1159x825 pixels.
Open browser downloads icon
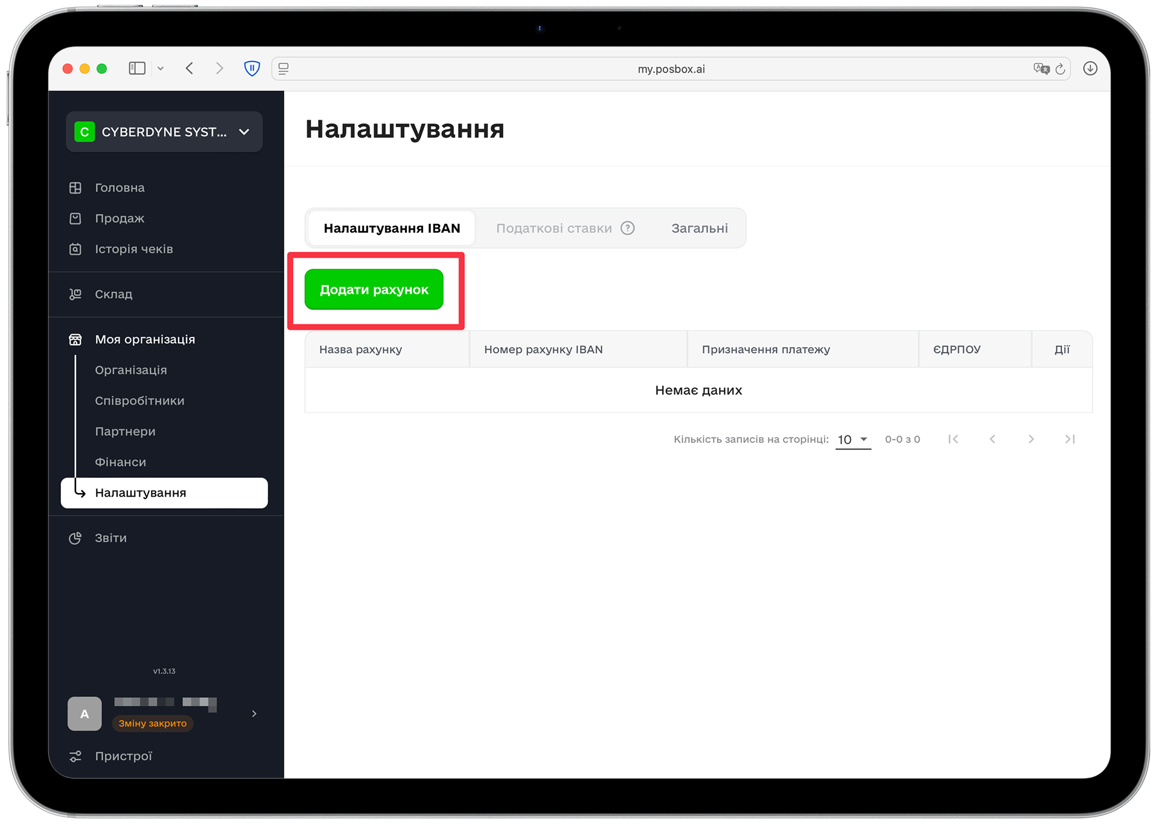click(x=1090, y=68)
